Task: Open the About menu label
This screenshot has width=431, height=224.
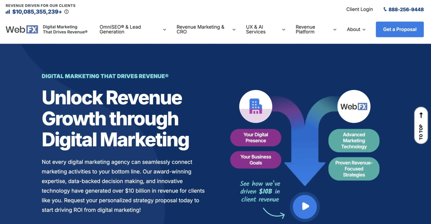Action: coord(353,29)
